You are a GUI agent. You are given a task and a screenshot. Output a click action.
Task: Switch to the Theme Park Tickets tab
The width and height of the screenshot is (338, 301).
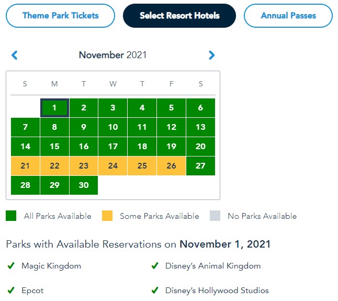tap(60, 16)
